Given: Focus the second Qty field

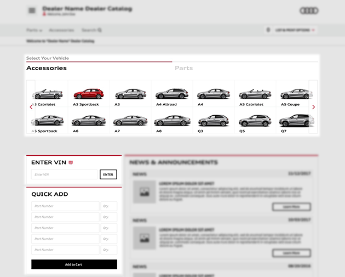Looking at the screenshot, I should click(x=109, y=217).
